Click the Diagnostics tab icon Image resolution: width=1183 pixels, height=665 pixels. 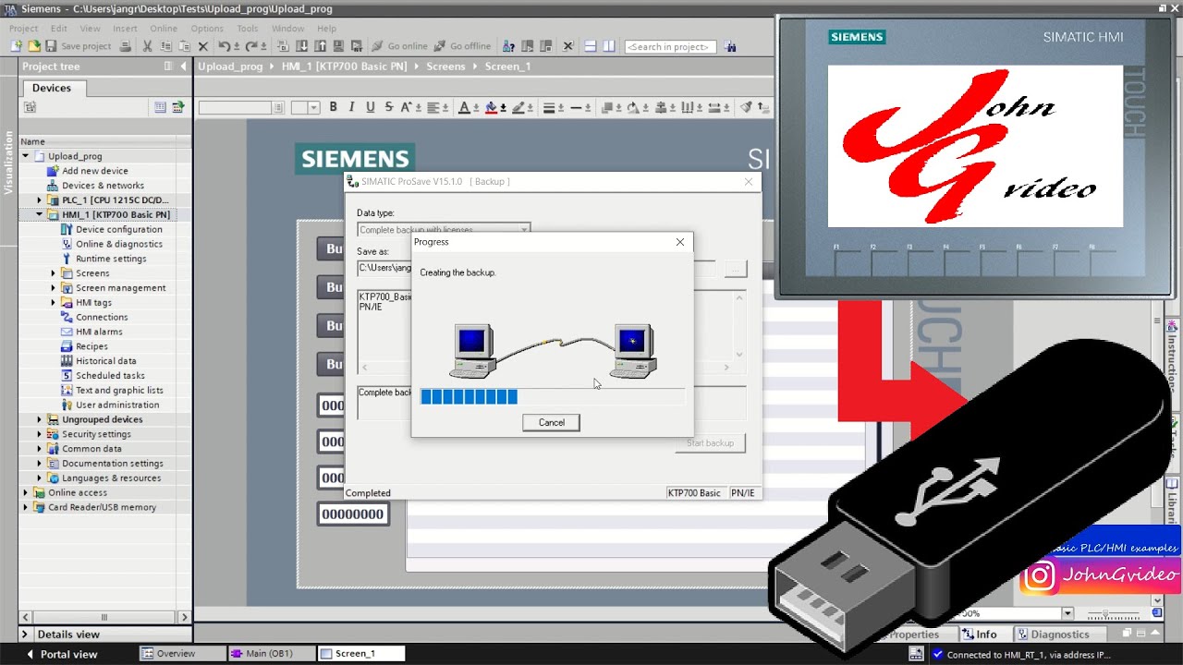[x=1023, y=635]
